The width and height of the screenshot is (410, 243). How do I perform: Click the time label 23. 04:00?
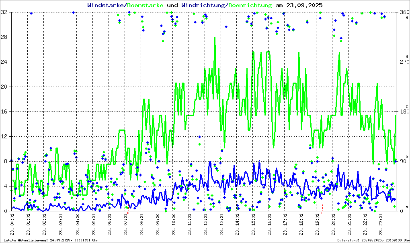tap(77, 224)
